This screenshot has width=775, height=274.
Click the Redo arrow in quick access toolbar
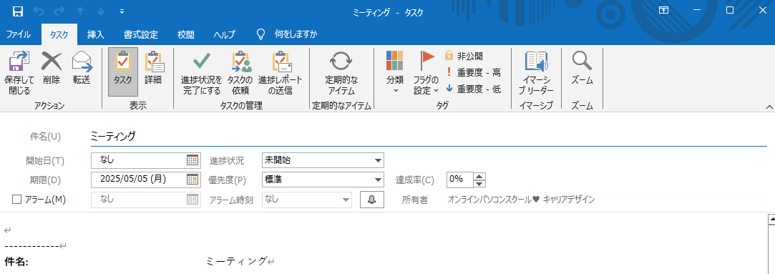[60, 11]
